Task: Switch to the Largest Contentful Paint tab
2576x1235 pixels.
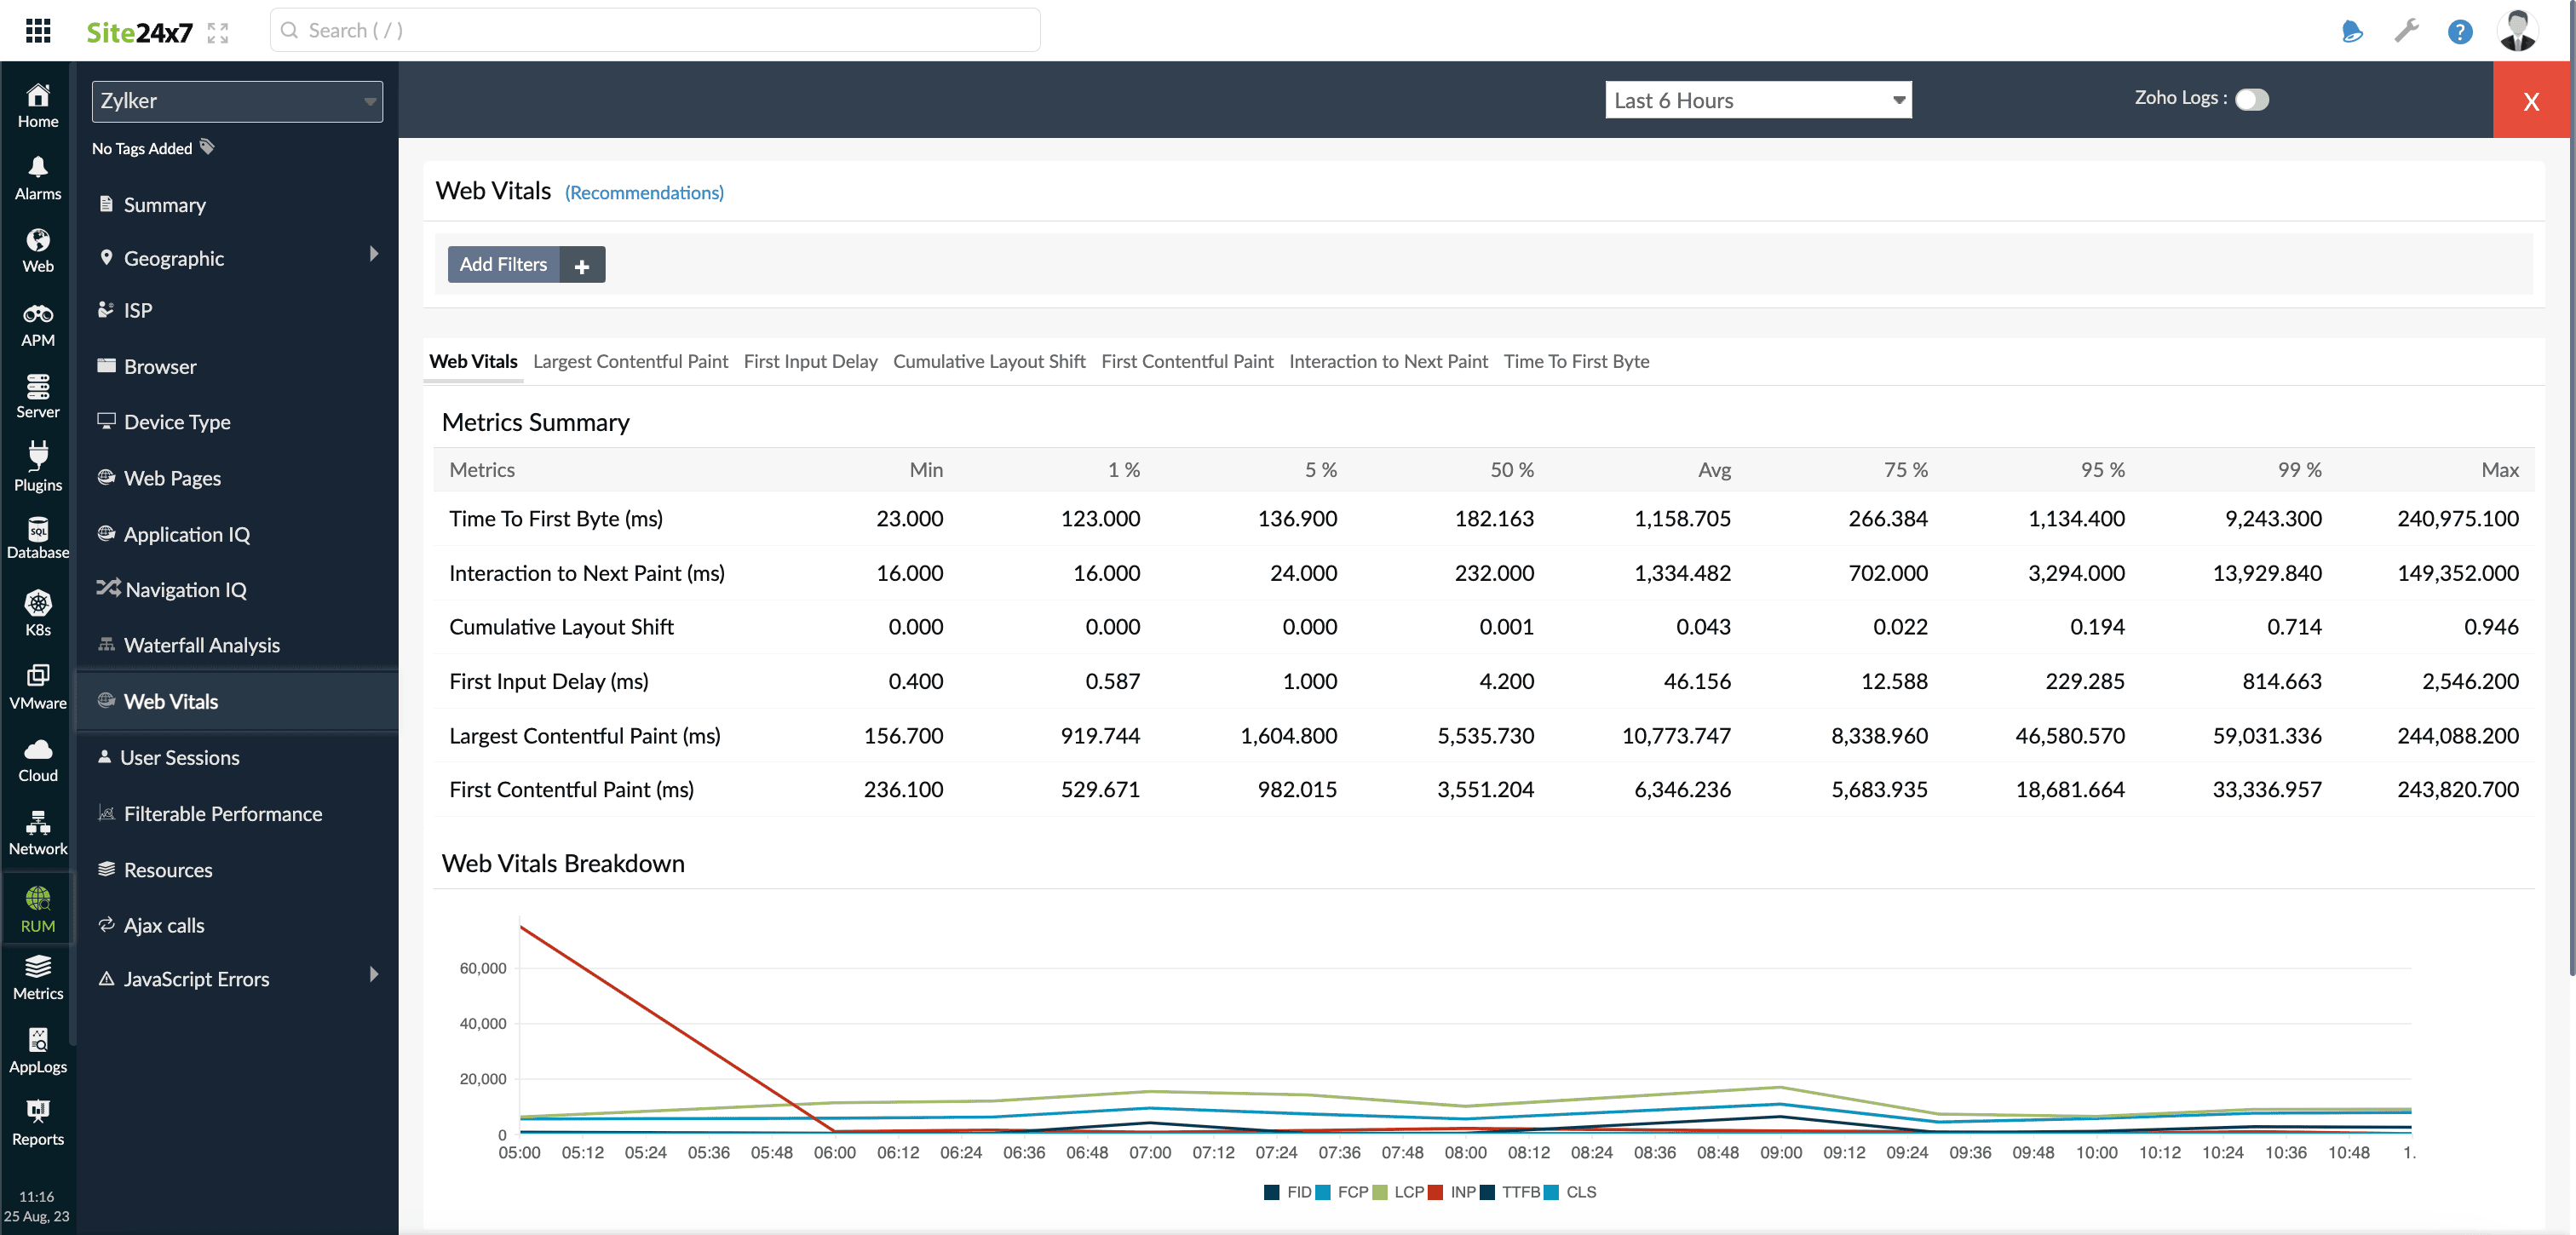Action: pos(631,359)
